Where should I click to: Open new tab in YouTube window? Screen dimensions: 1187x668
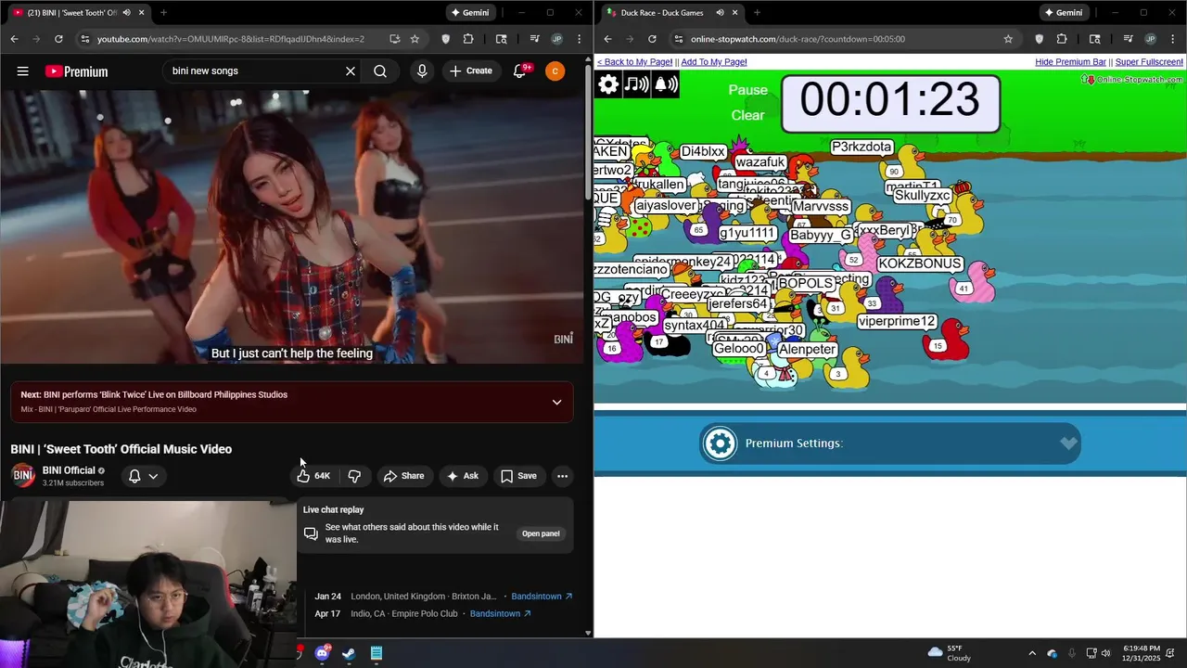pos(163,13)
